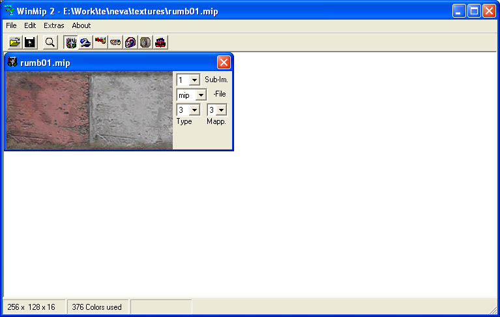500x317 pixels.
Task: Click the open file folder icon
Action: coord(14,42)
